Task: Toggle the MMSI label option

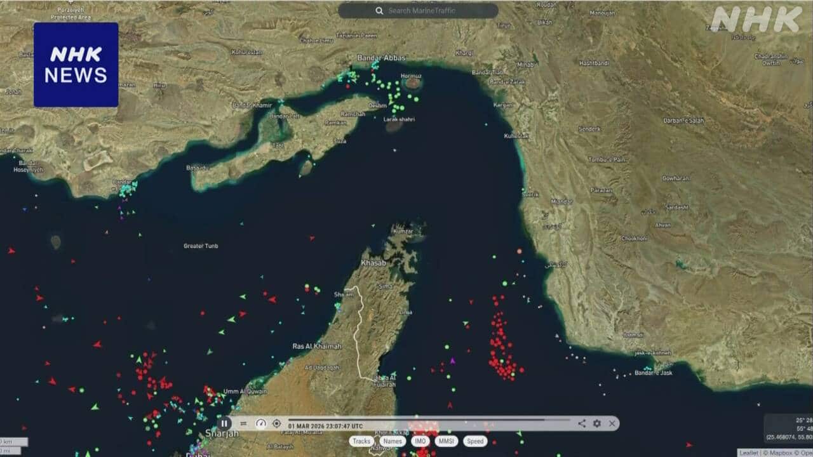Action: [447, 441]
